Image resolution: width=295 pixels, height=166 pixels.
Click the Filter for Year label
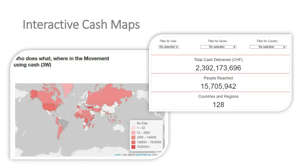(x=169, y=41)
